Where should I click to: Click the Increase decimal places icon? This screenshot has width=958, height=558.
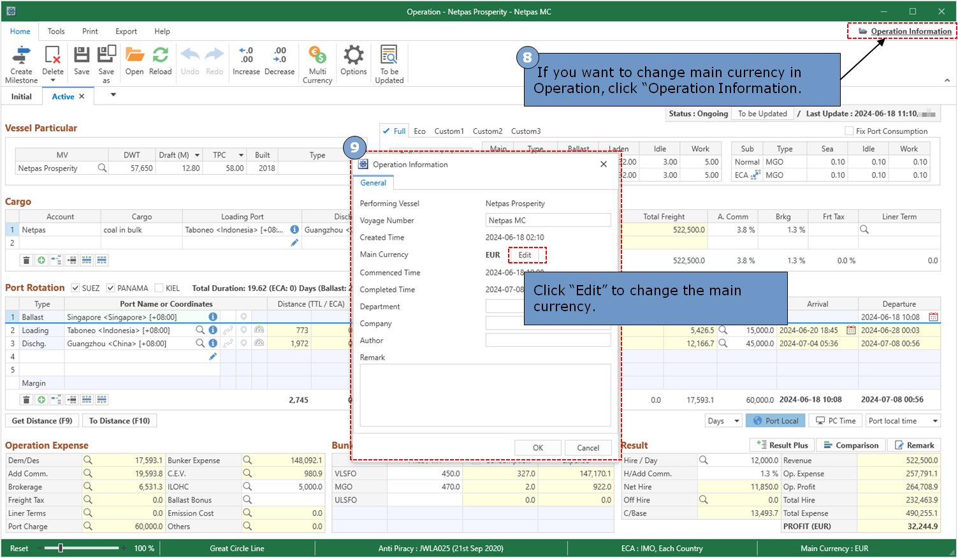[246, 55]
